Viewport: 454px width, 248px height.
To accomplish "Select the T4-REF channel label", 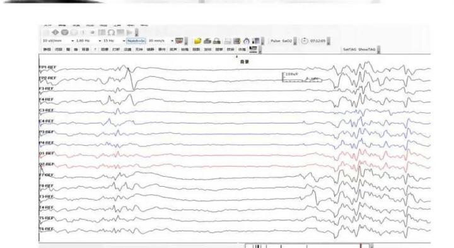I will (x=46, y=208).
